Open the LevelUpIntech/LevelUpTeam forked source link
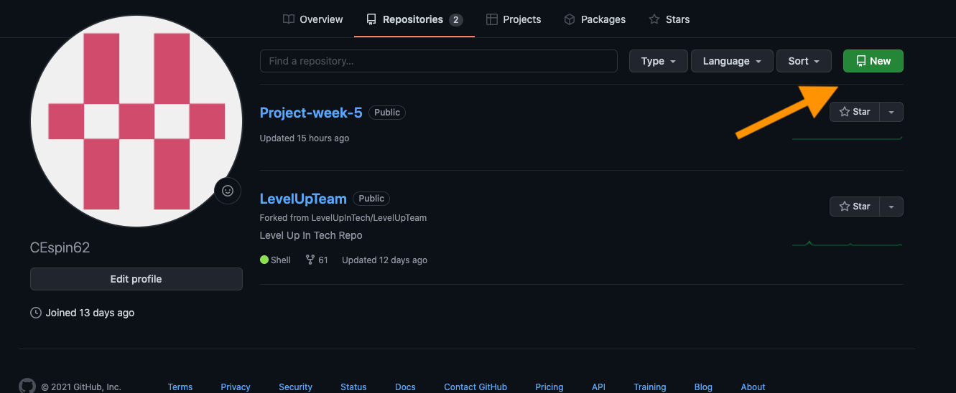956x393 pixels. (x=369, y=217)
